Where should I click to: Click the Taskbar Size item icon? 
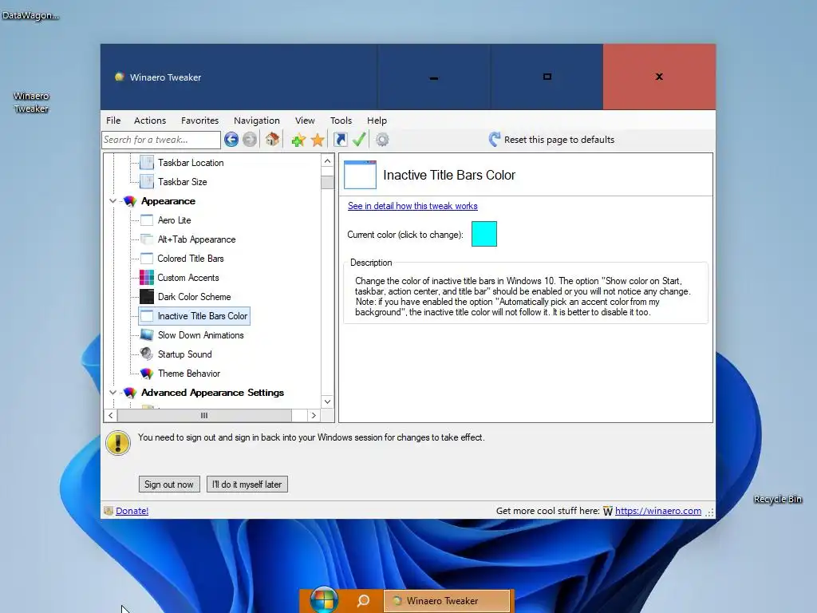[x=147, y=182]
